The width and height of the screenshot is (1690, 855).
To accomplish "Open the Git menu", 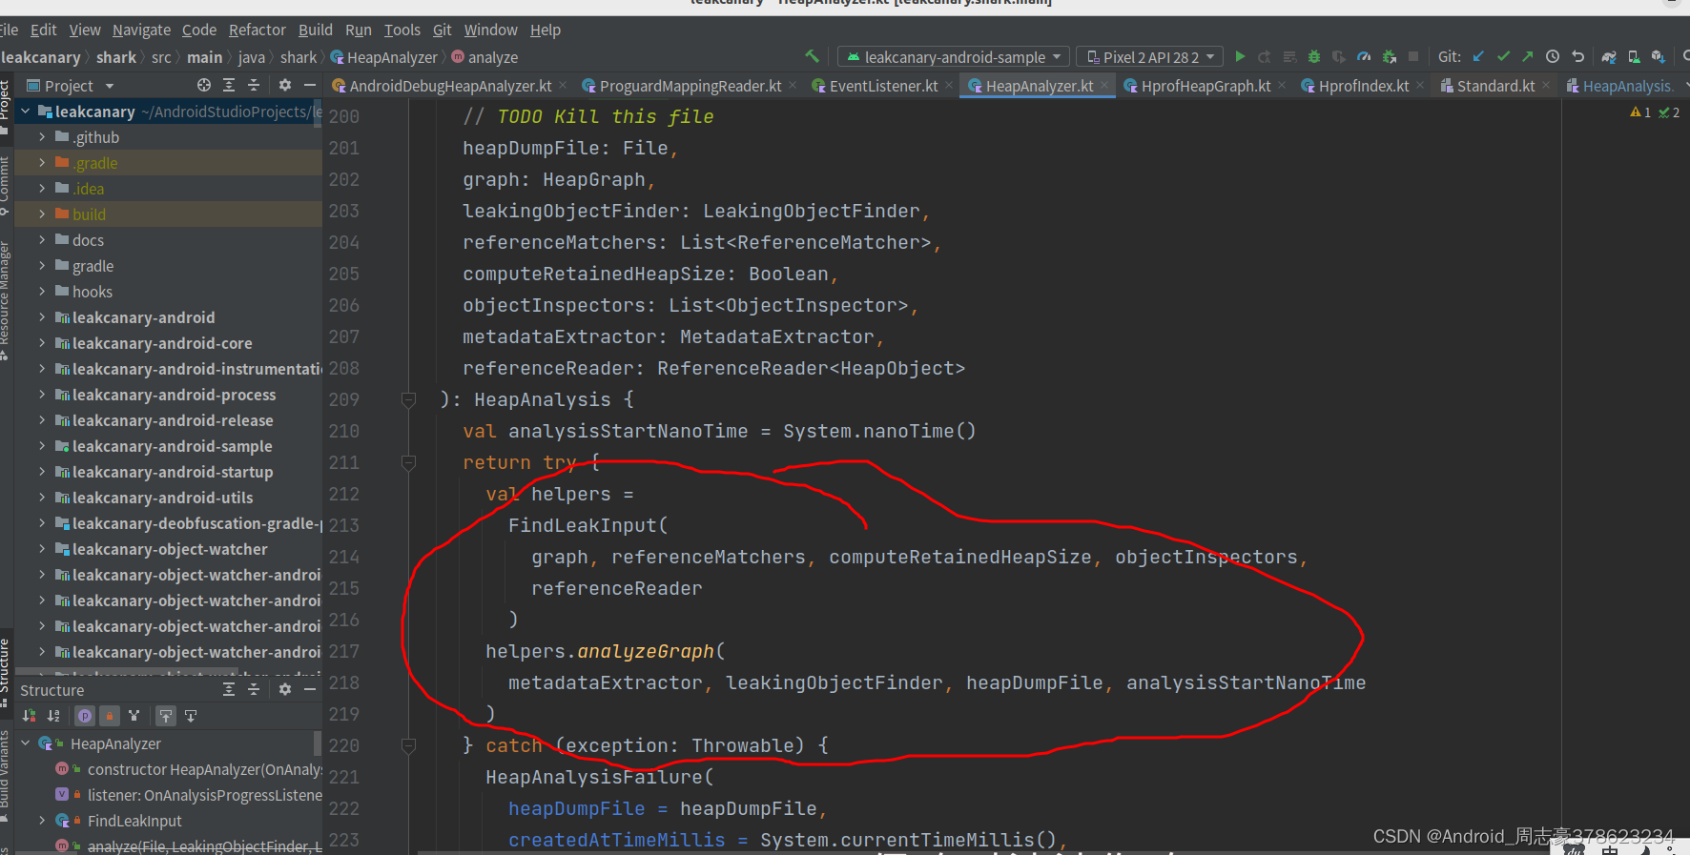I will pos(443,30).
